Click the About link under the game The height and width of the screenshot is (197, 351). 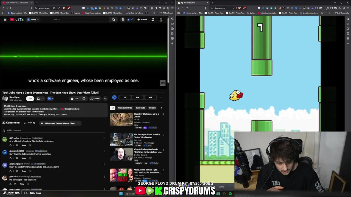point(222,187)
